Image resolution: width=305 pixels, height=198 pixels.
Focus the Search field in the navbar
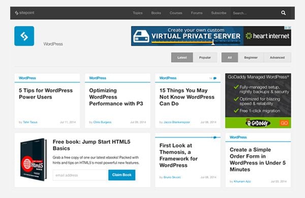pos(255,13)
